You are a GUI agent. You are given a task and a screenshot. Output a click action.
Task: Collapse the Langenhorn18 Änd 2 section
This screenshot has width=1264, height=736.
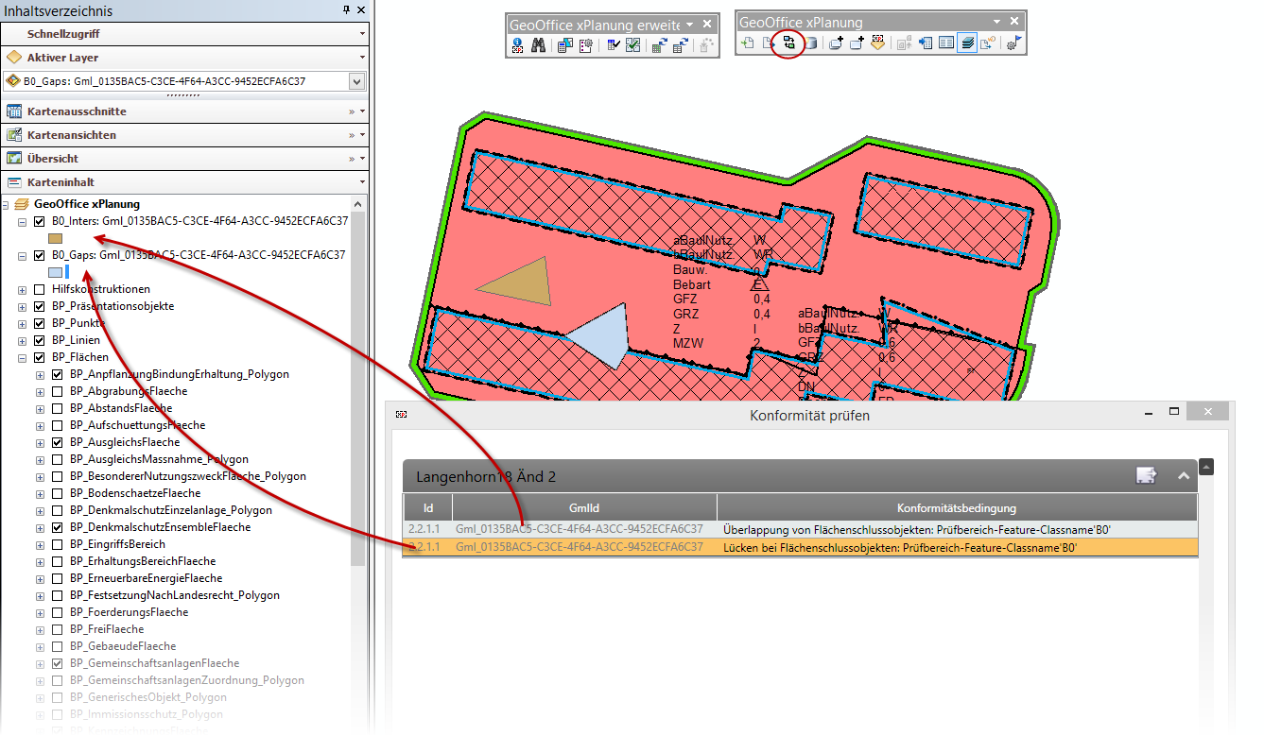pos(1183,476)
